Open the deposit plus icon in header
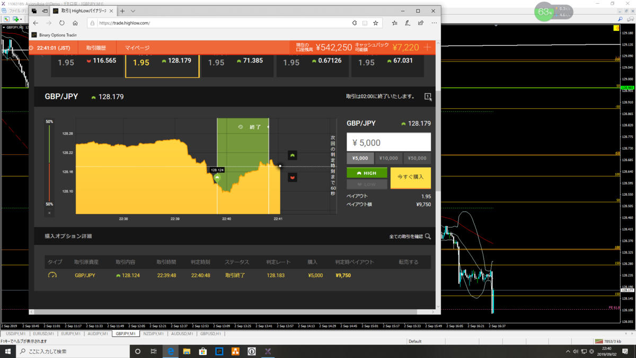Viewport: 636px width, 358px height. coord(427,48)
